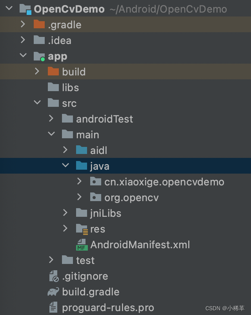Click the org.opencv package icon
251x315 pixels.
click(x=96, y=198)
